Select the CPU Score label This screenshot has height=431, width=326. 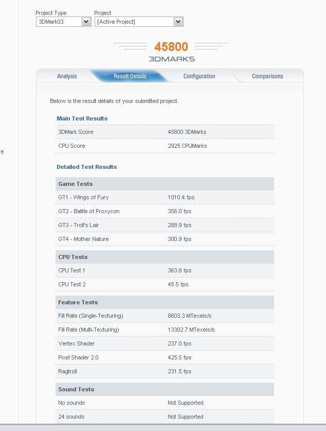pos(71,146)
